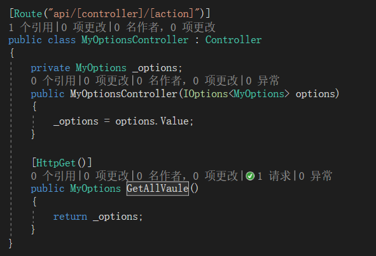376x256 pixels.
Task: Click the HttpGet attribute
Action: [56, 163]
